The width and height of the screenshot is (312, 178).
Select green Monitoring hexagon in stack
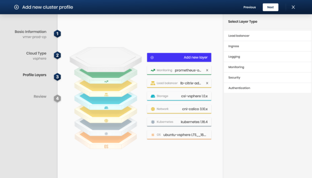[x=106, y=76]
